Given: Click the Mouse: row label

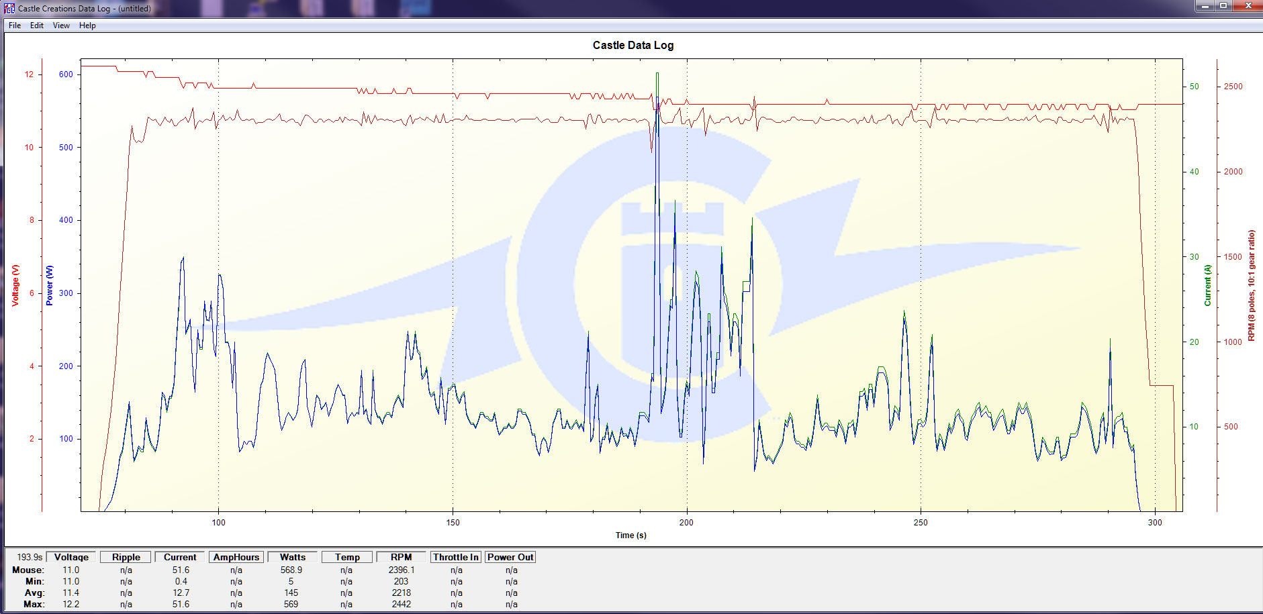Looking at the screenshot, I should (x=28, y=570).
